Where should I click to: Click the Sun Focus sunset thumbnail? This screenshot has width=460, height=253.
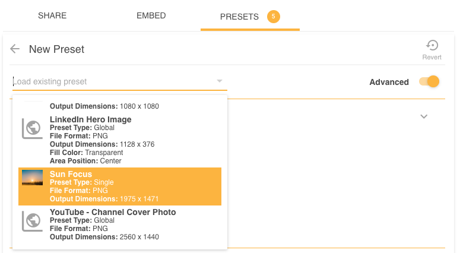32,178
